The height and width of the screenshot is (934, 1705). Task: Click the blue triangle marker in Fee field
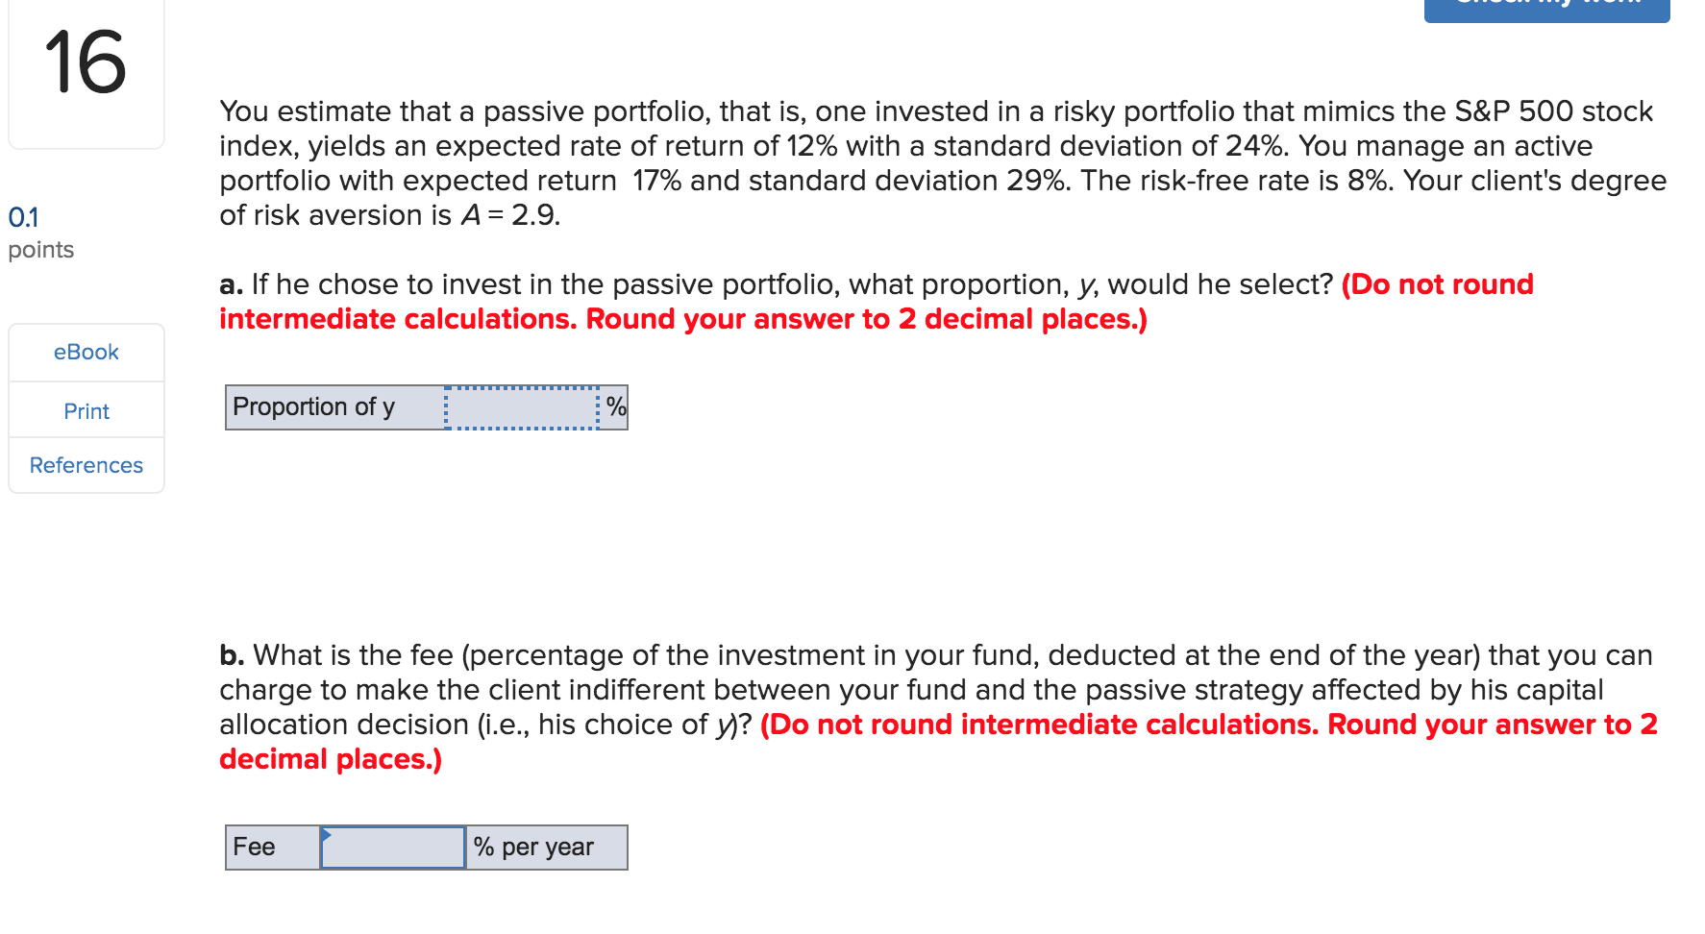(x=327, y=836)
